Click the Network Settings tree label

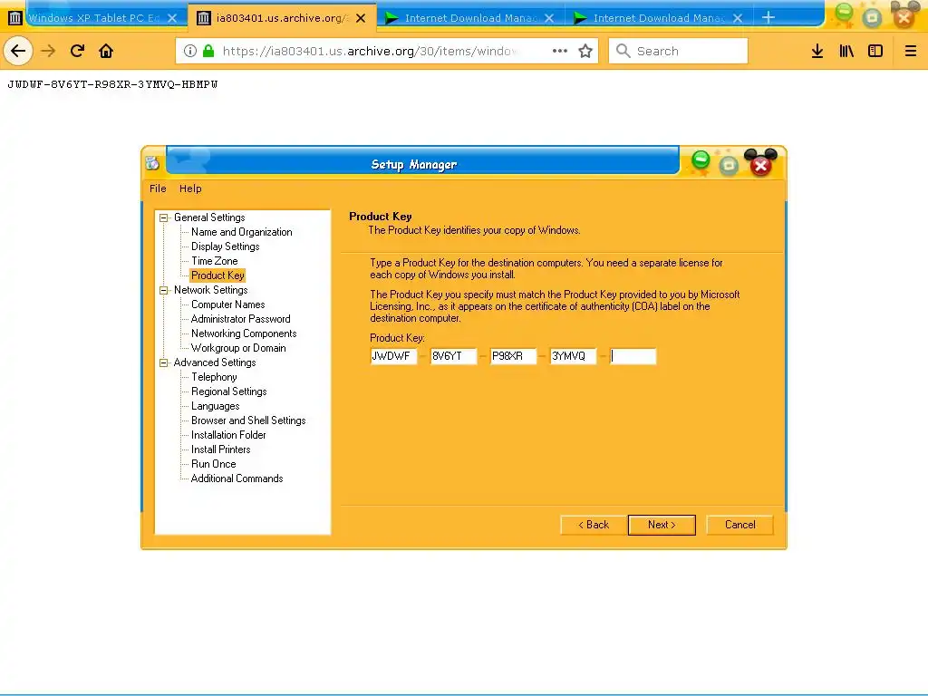click(x=210, y=290)
